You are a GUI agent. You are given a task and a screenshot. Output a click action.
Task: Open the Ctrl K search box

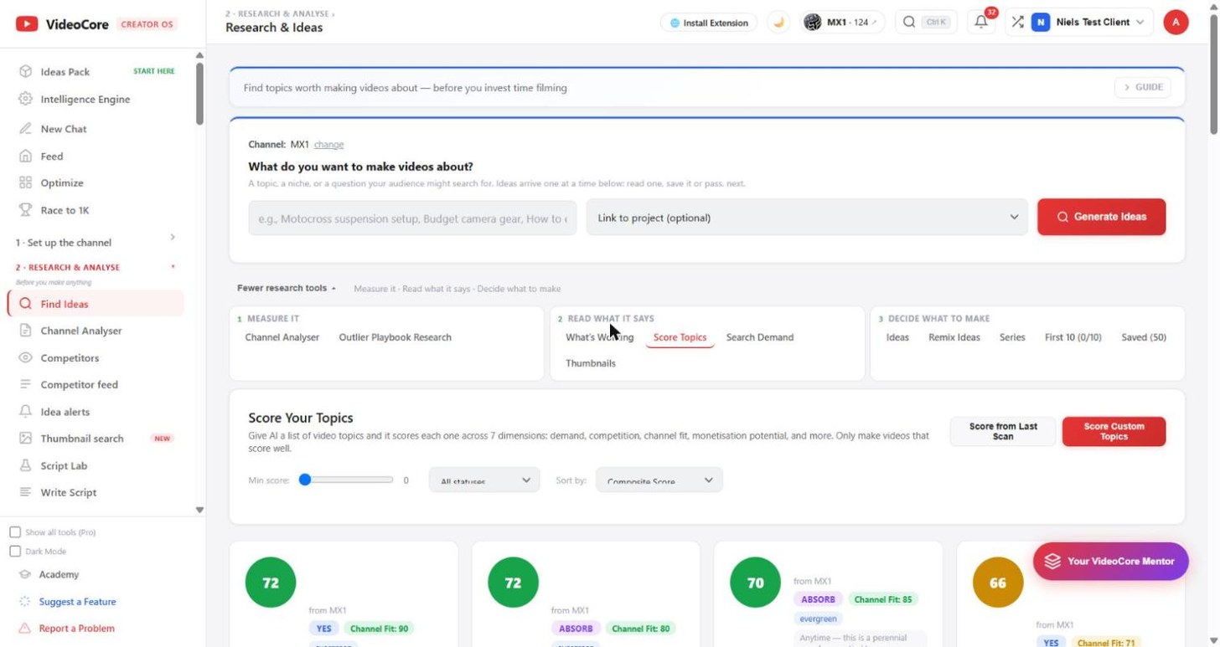coord(926,23)
